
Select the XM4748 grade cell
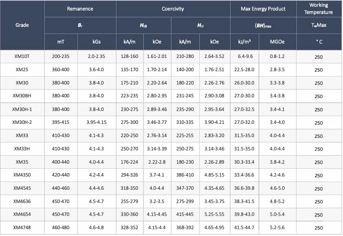click(x=22, y=227)
